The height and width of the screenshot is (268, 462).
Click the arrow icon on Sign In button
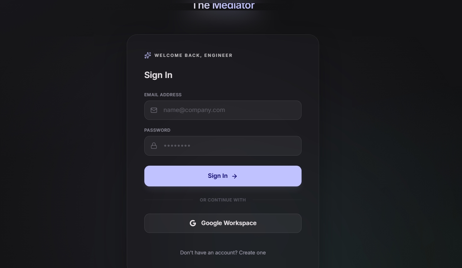click(235, 176)
